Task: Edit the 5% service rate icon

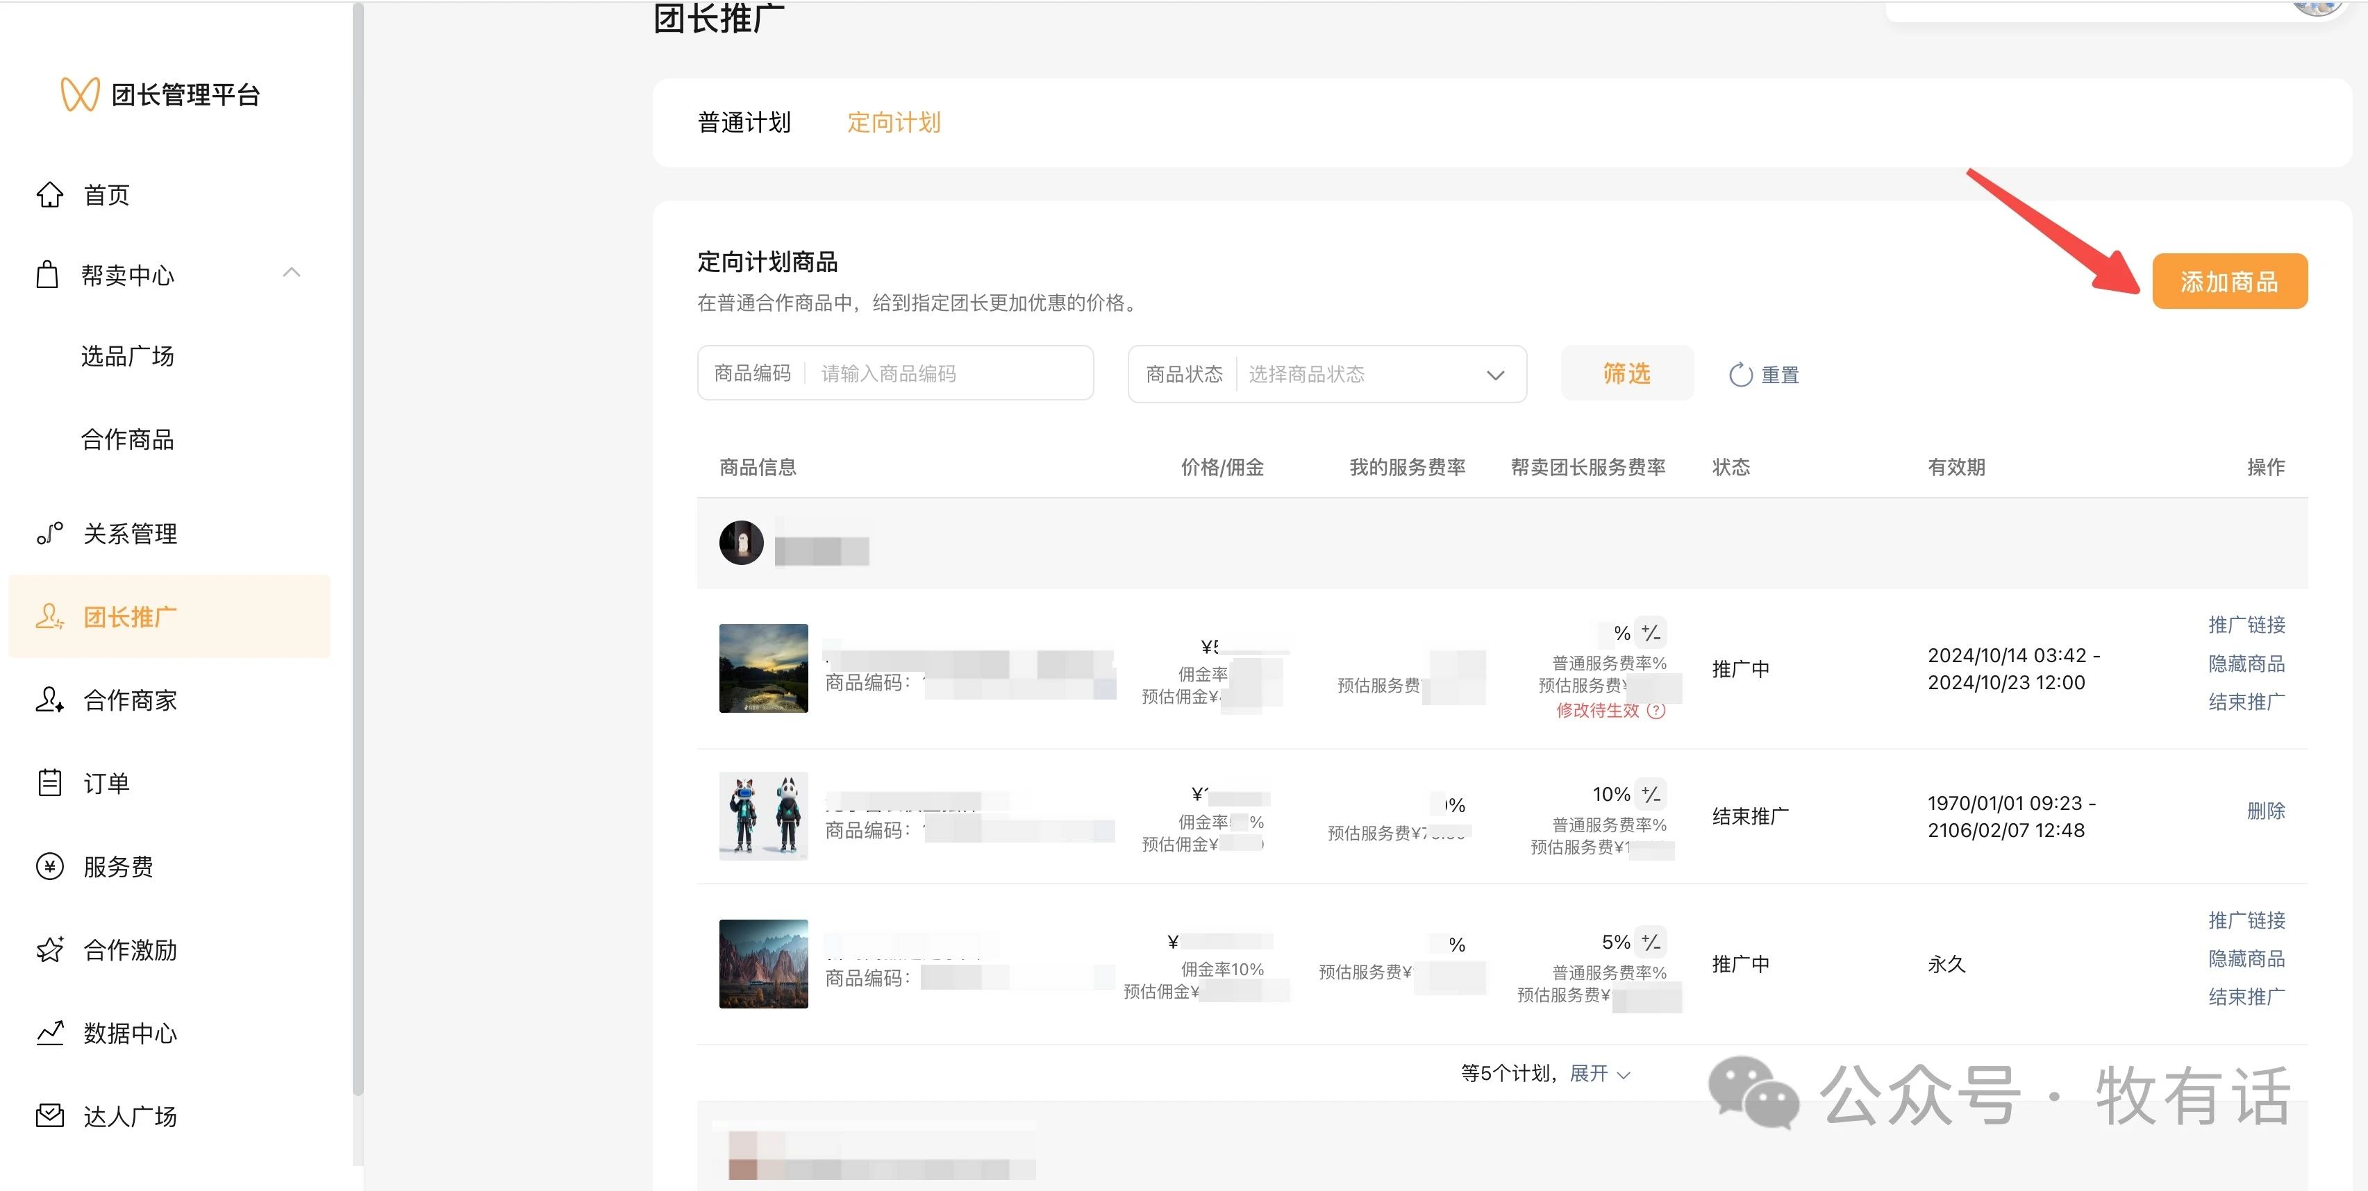Action: click(x=1651, y=942)
